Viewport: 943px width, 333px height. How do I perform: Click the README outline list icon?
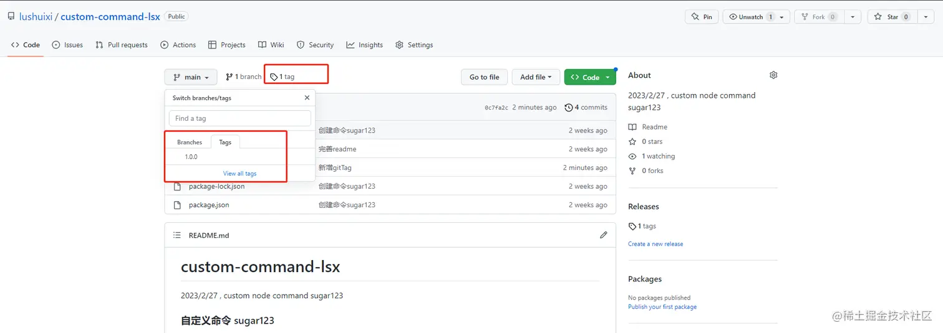coord(177,235)
